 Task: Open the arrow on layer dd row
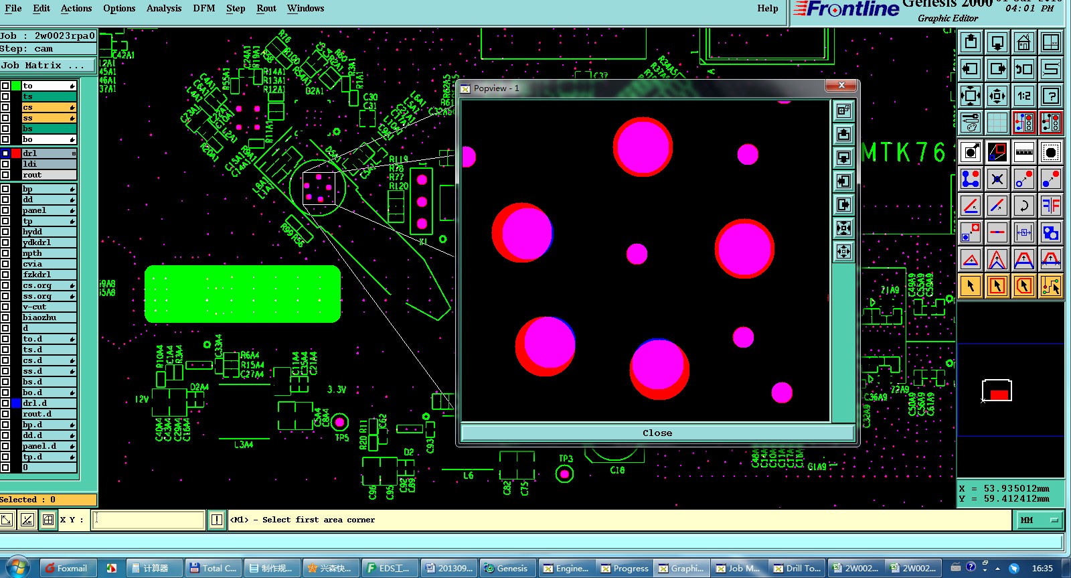point(72,200)
